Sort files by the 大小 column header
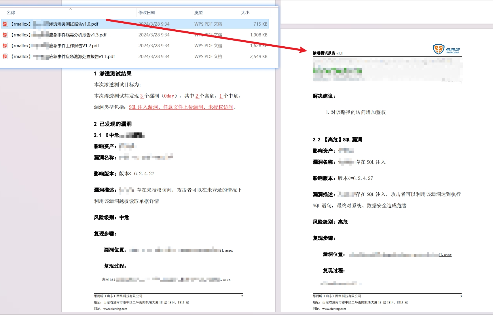 coord(245,13)
